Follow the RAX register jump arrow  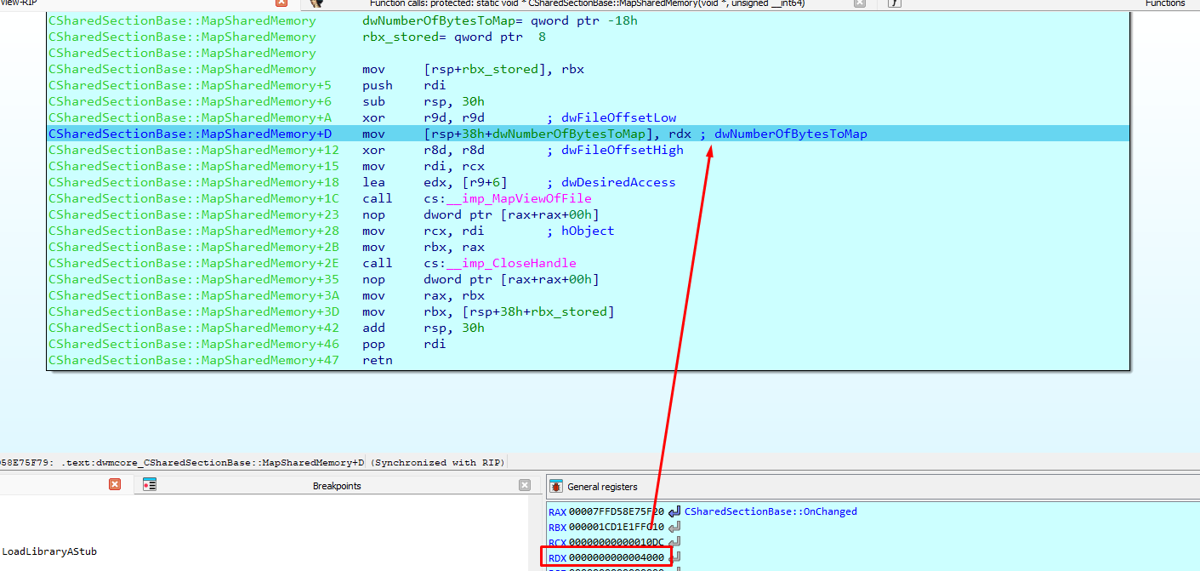674,511
